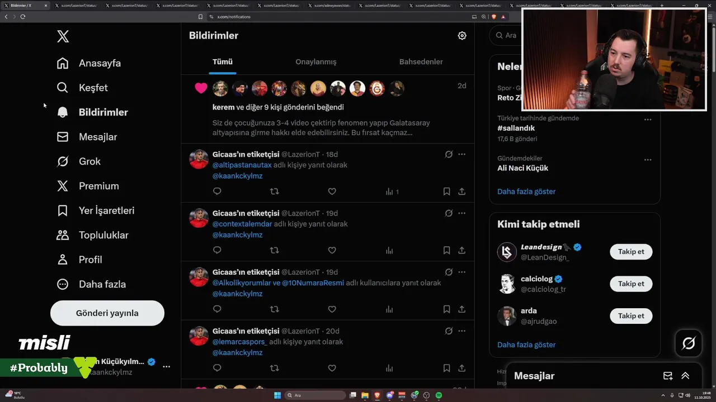Open Windows Start menu

point(277,395)
